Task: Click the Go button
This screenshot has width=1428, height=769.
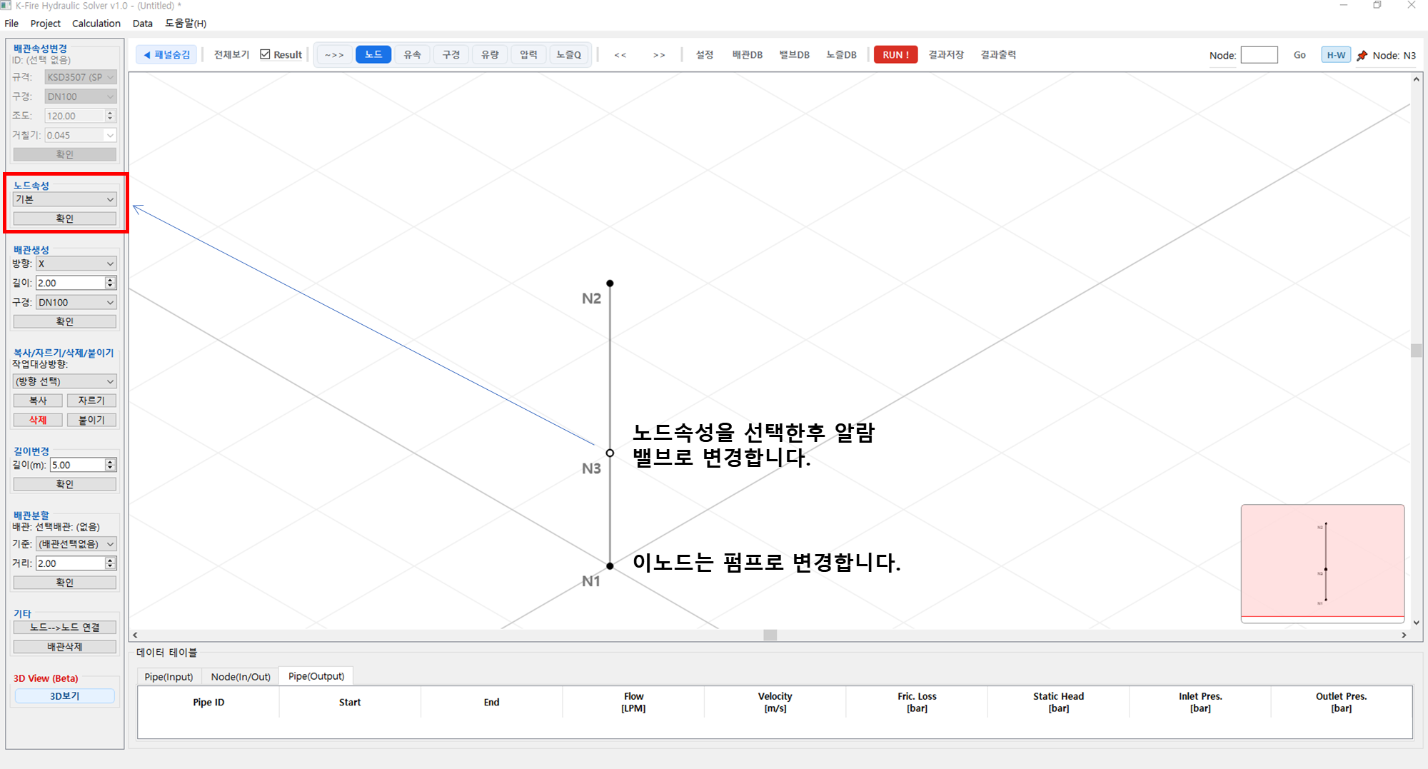Action: (1299, 55)
